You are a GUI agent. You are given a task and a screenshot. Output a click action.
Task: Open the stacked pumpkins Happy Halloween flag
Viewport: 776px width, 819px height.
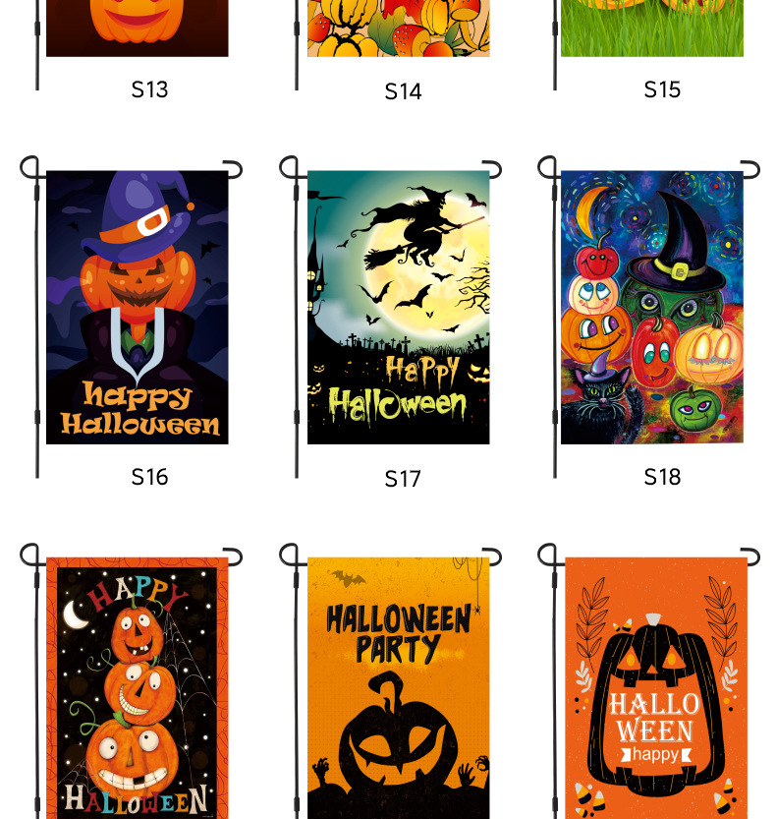138,688
